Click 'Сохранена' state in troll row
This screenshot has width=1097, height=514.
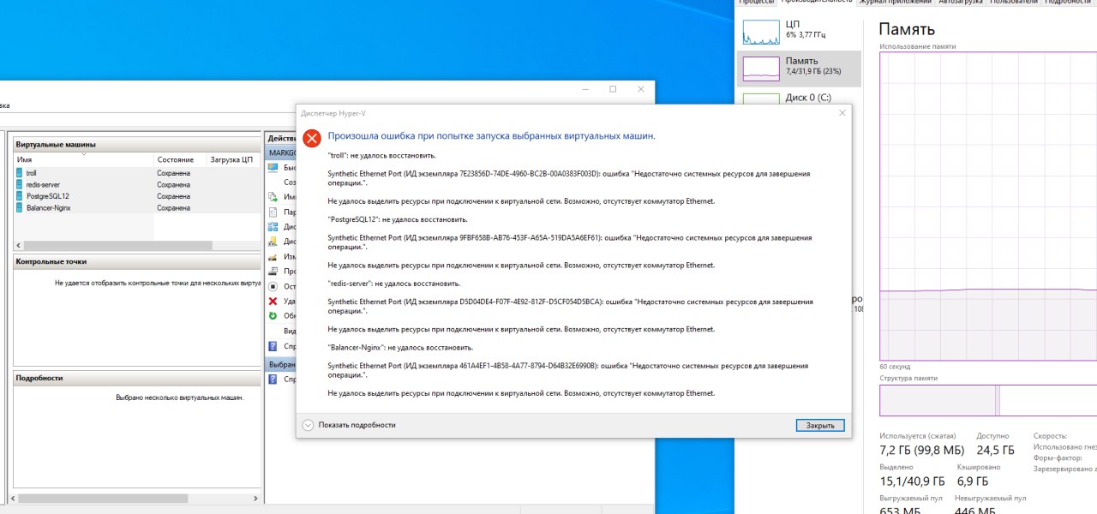(173, 173)
